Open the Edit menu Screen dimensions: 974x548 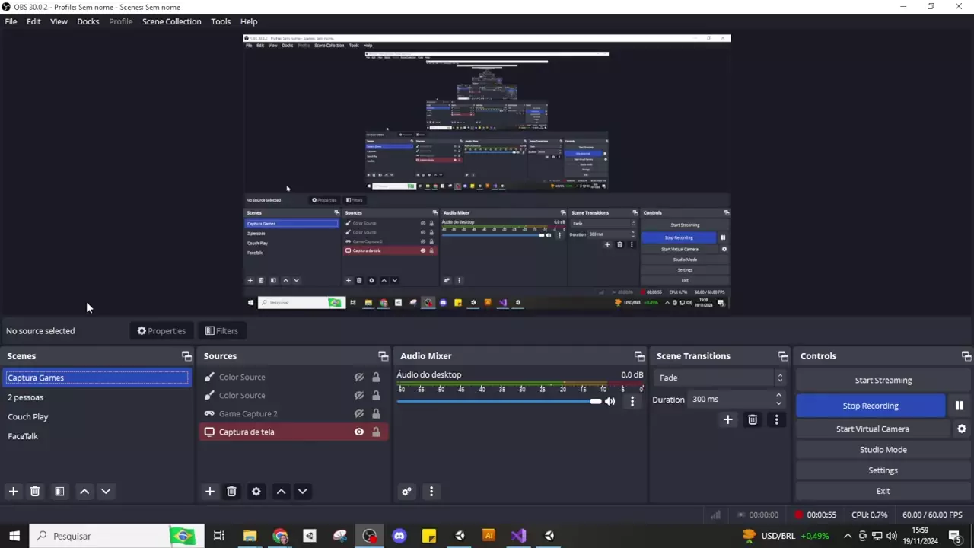33,21
